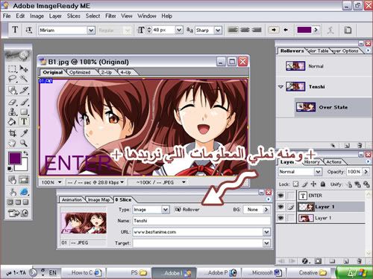
Task: Select the Crop tool
Action: [12, 133]
